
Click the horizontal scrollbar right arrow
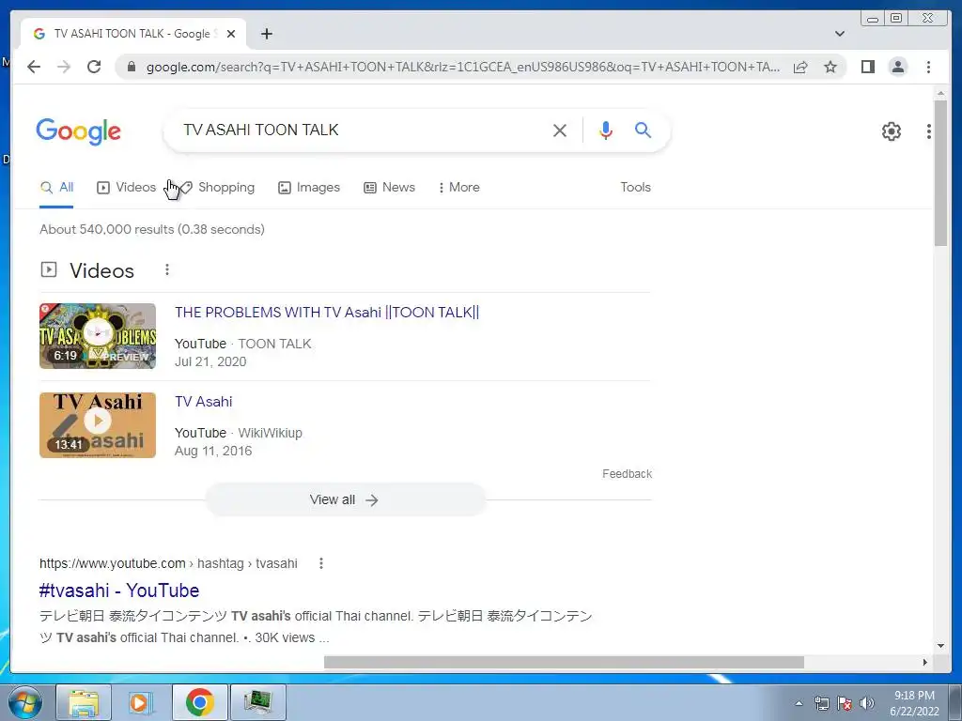pyautogui.click(x=925, y=662)
